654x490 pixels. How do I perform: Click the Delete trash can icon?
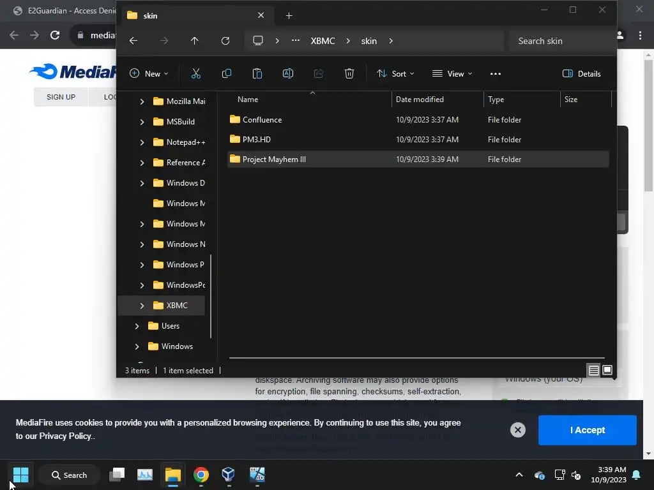coord(349,74)
